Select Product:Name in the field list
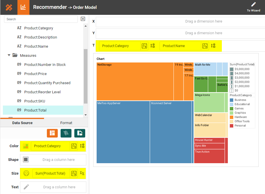Screen dimensions: 265x194 point(36,47)
